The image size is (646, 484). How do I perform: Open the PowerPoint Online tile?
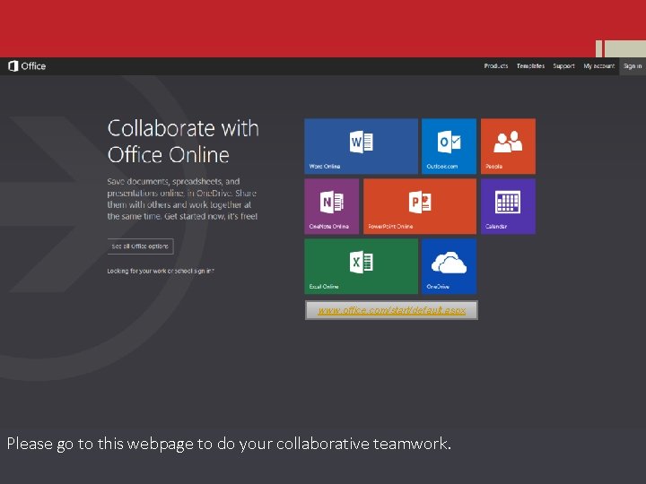click(x=420, y=206)
